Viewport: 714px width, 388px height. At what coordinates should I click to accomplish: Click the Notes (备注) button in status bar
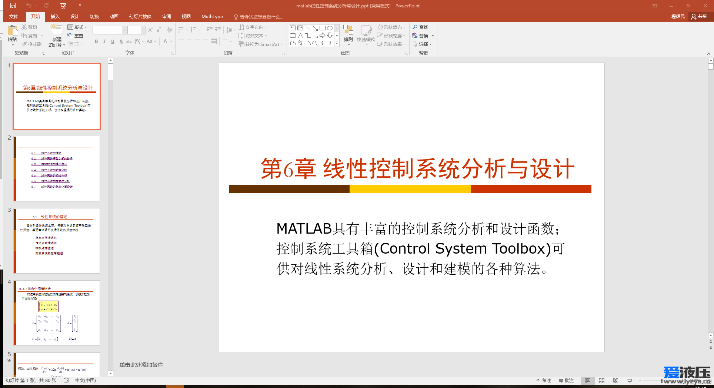pos(543,381)
